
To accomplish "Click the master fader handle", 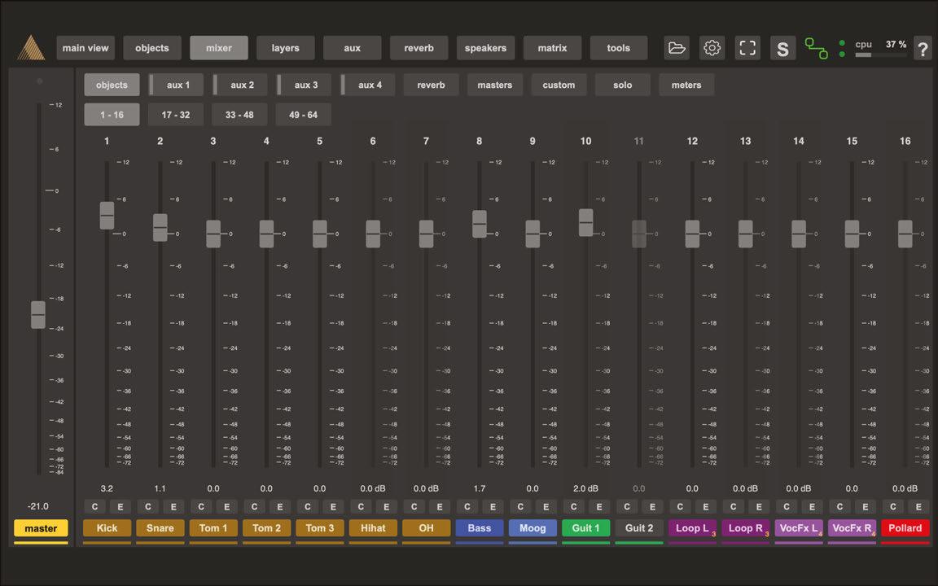I will pos(38,314).
